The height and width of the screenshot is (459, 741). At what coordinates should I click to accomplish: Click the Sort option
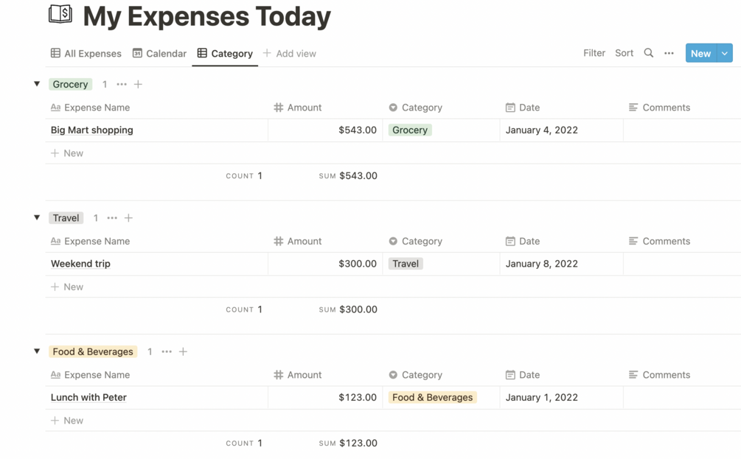[x=624, y=53]
